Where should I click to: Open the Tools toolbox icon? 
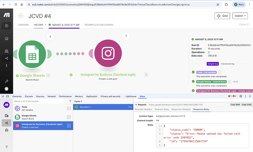(7, 130)
